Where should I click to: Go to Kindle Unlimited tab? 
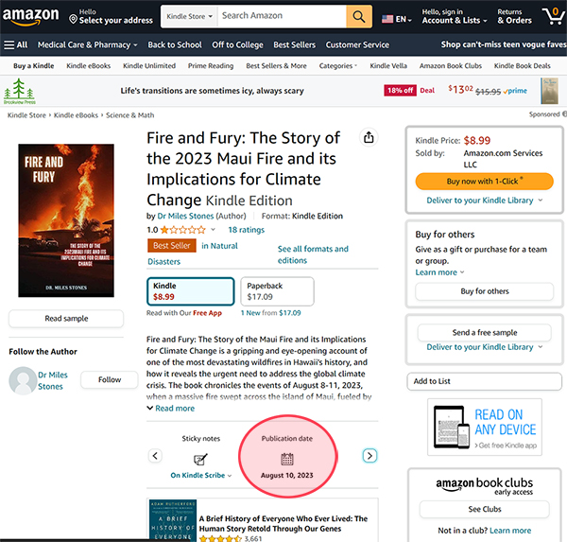tap(148, 66)
